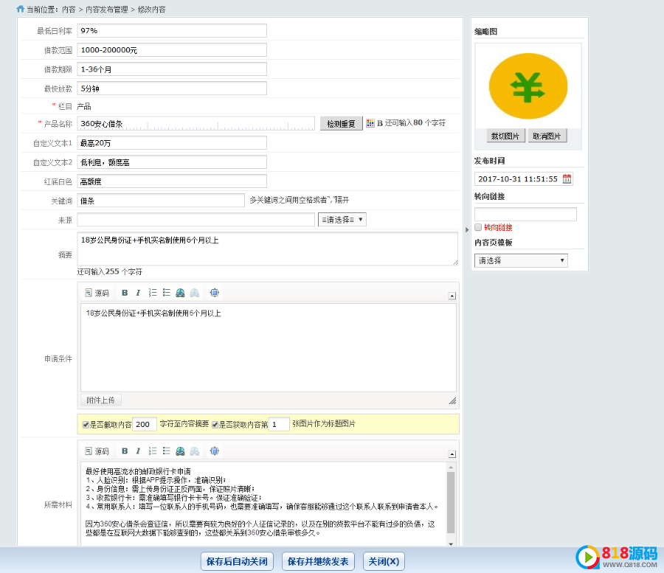This screenshot has width=664, height=573.
Task: Open the calendar date picker for 发布时间
Action: pos(567,179)
